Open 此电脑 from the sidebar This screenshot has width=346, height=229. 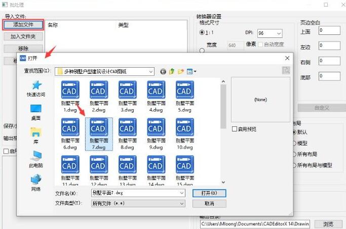pos(36,159)
